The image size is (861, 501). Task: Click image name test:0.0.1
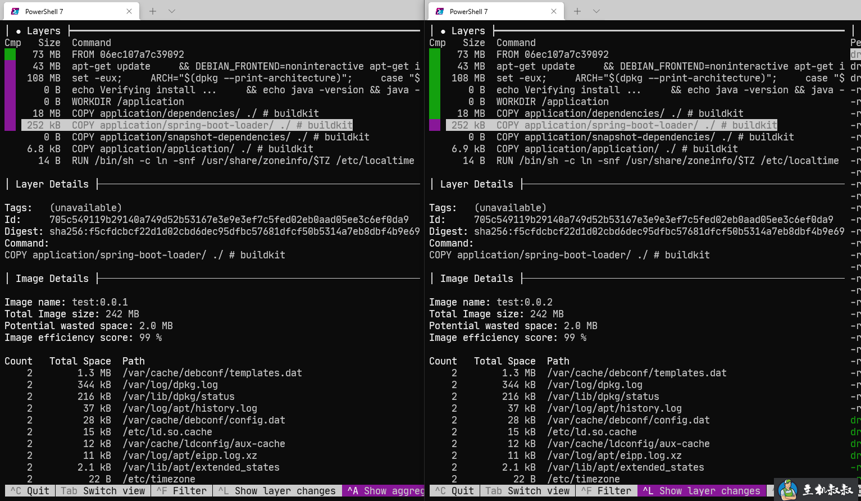(100, 302)
